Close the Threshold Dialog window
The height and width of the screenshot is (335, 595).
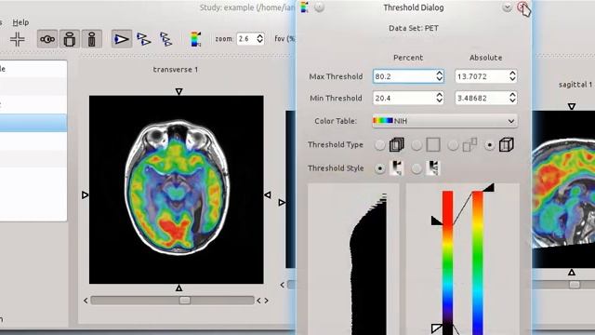pyautogui.click(x=522, y=7)
